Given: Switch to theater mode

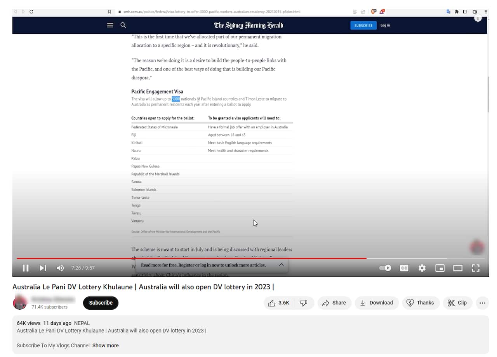Looking at the screenshot, I should [458, 268].
